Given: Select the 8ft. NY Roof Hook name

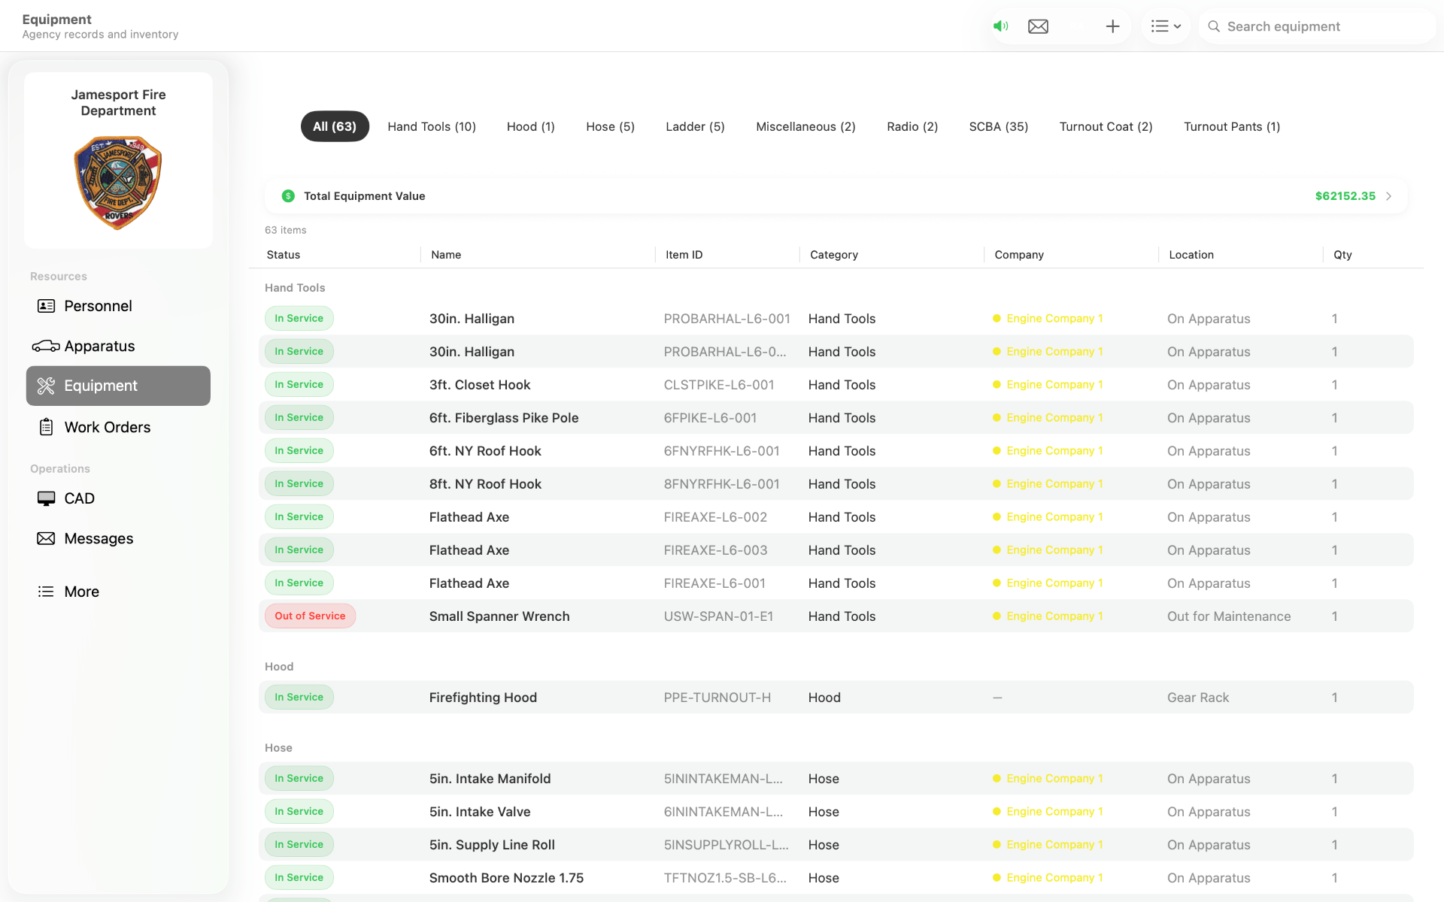Looking at the screenshot, I should click(x=485, y=484).
